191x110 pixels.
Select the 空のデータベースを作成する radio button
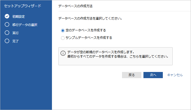[x=63, y=30]
